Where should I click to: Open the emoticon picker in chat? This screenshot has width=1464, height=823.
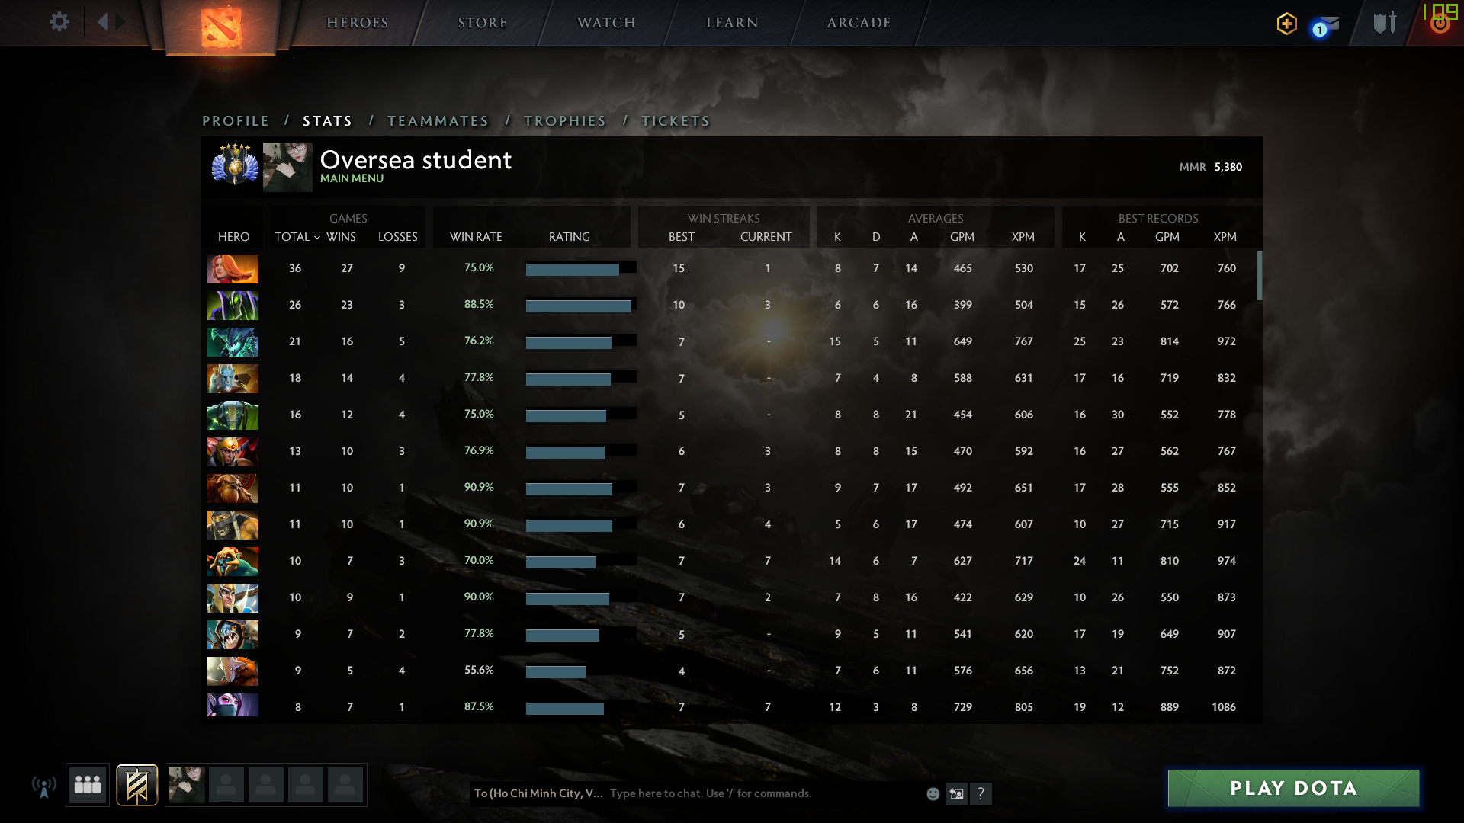[x=933, y=794]
